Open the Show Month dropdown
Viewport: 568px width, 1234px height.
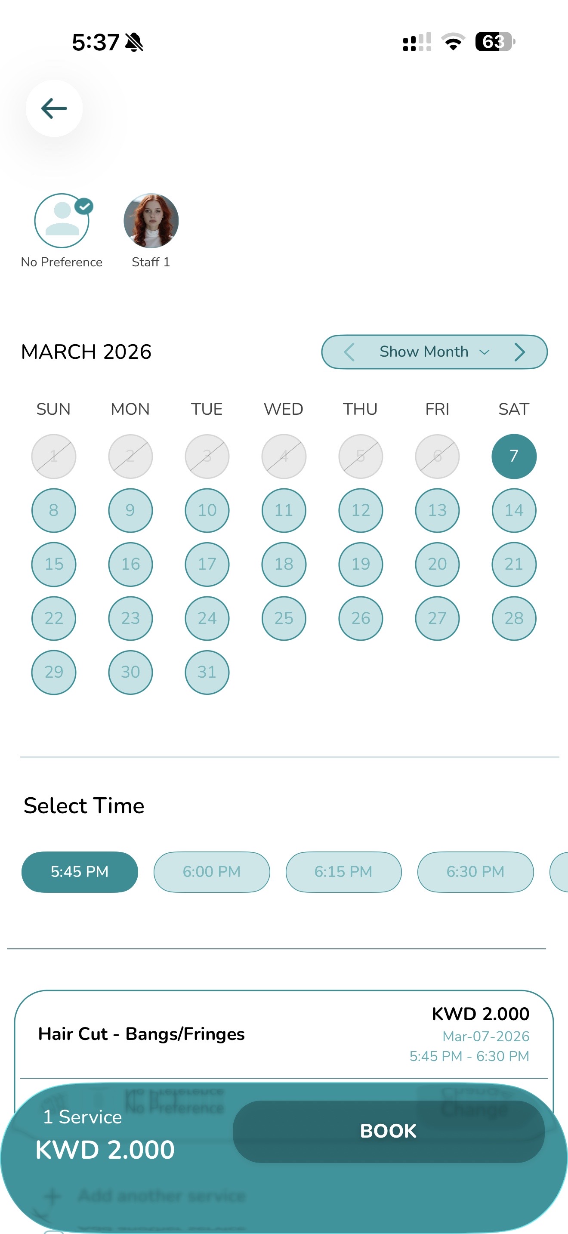coord(424,352)
